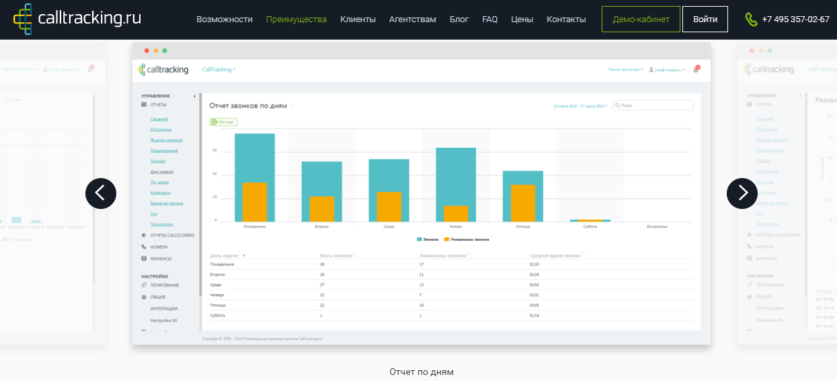Click star icon beside Отчеты Callscoring
Screen dimensions: 837x381
pos(144,235)
